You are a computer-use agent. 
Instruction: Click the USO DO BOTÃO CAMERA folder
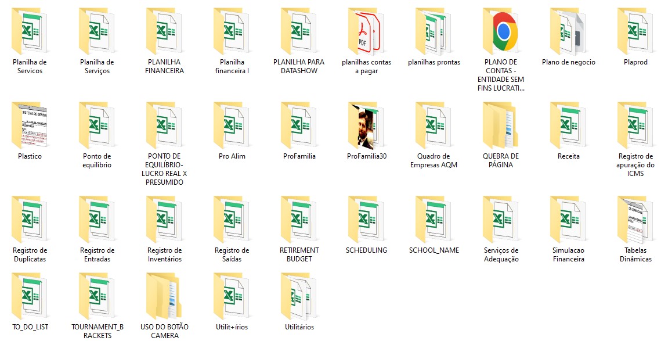[165, 295]
